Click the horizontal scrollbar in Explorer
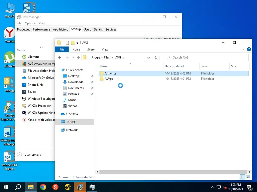The image size is (257, 192). (x=173, y=172)
